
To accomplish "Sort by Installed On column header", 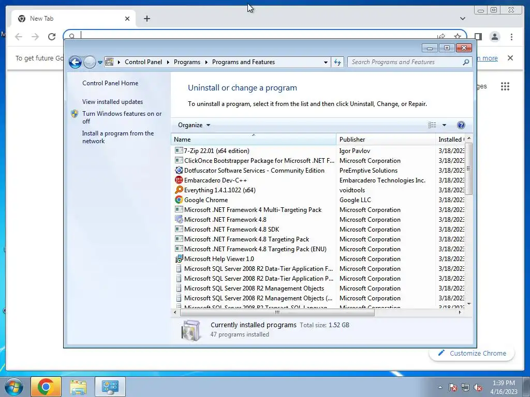I will pyautogui.click(x=451, y=140).
